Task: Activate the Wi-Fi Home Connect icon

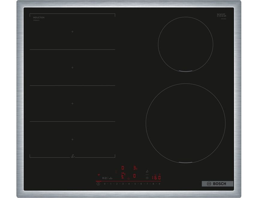Action: click(99, 175)
